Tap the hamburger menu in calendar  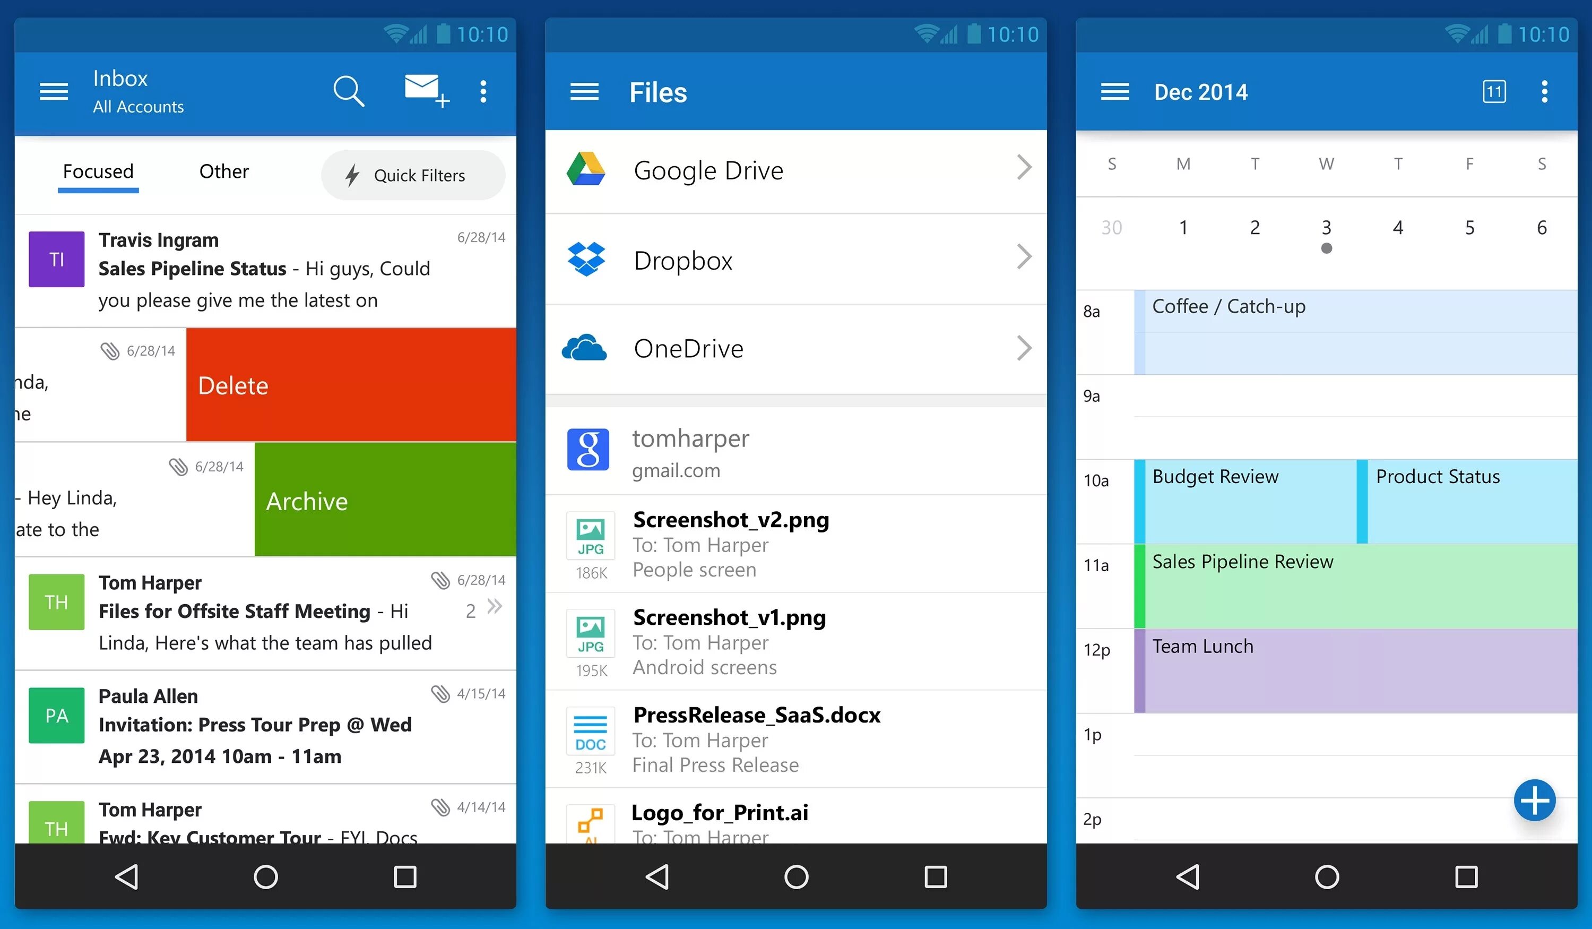[x=1118, y=93]
